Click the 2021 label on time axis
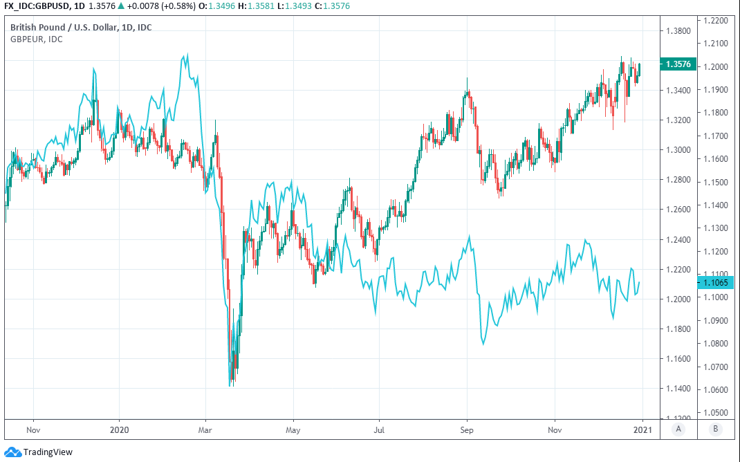 [x=642, y=429]
